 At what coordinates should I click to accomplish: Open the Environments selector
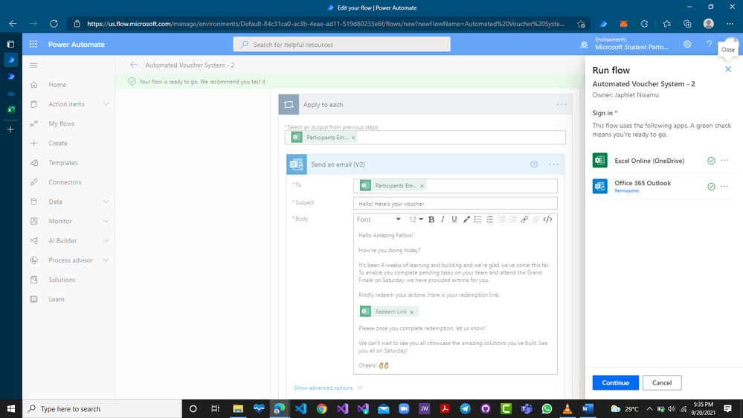(x=625, y=44)
